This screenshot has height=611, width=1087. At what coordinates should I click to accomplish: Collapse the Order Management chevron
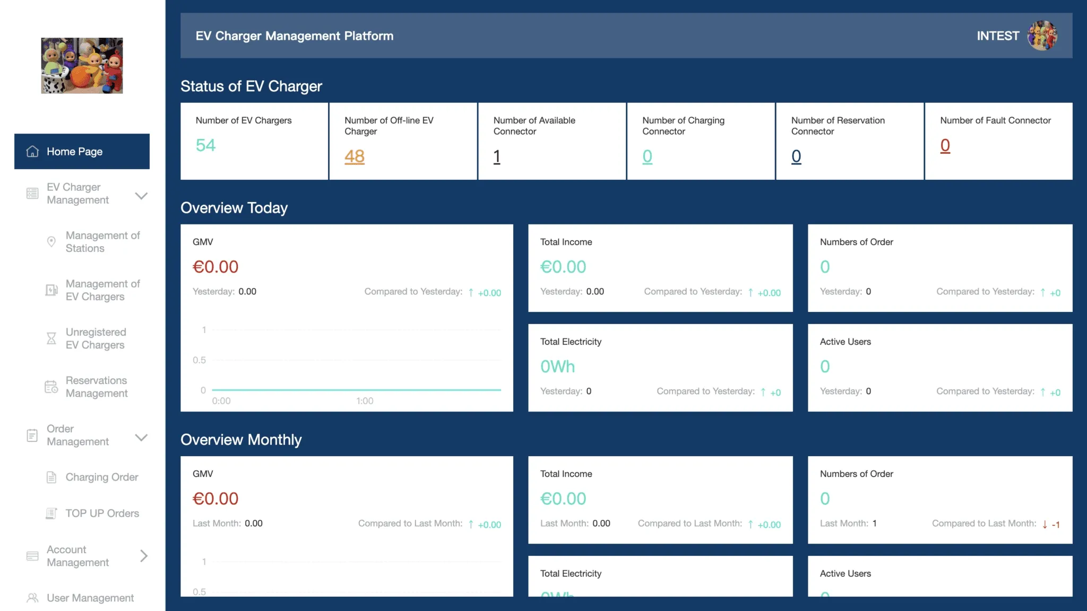[141, 438]
